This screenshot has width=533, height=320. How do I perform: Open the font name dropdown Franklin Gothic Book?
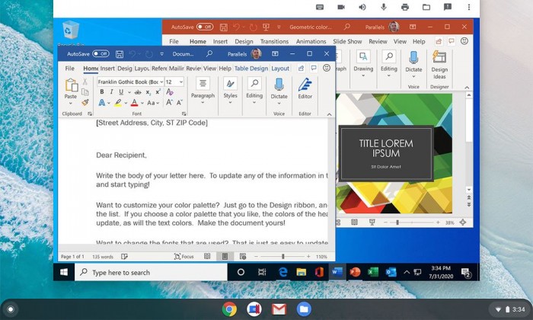130,82
